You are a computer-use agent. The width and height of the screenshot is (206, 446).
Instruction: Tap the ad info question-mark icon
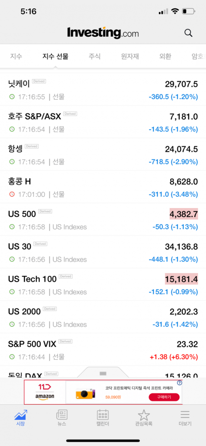(x=180, y=383)
